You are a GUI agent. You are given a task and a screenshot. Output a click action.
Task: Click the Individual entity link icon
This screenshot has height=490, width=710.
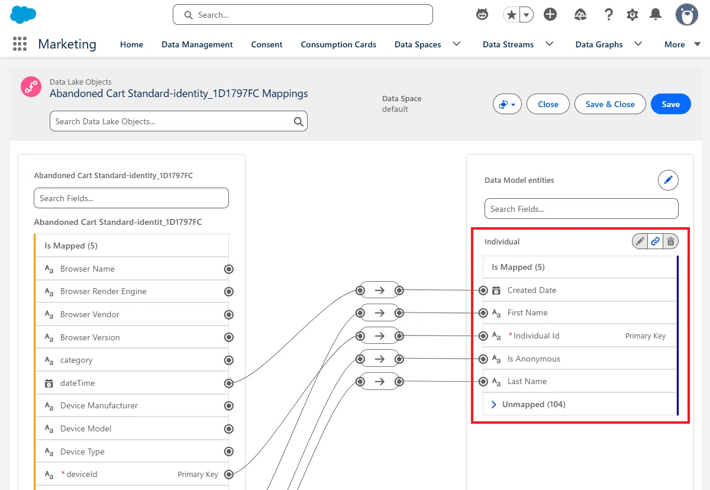655,241
